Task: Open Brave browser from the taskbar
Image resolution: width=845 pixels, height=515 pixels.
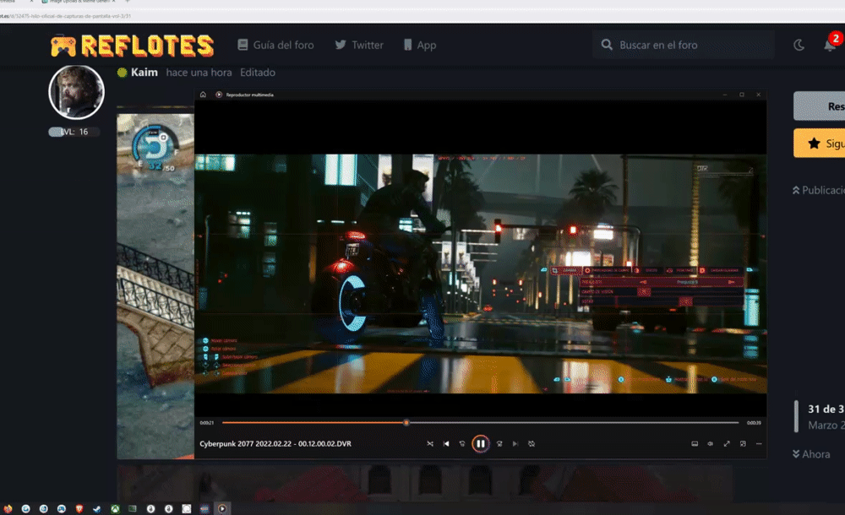Action: click(x=79, y=508)
